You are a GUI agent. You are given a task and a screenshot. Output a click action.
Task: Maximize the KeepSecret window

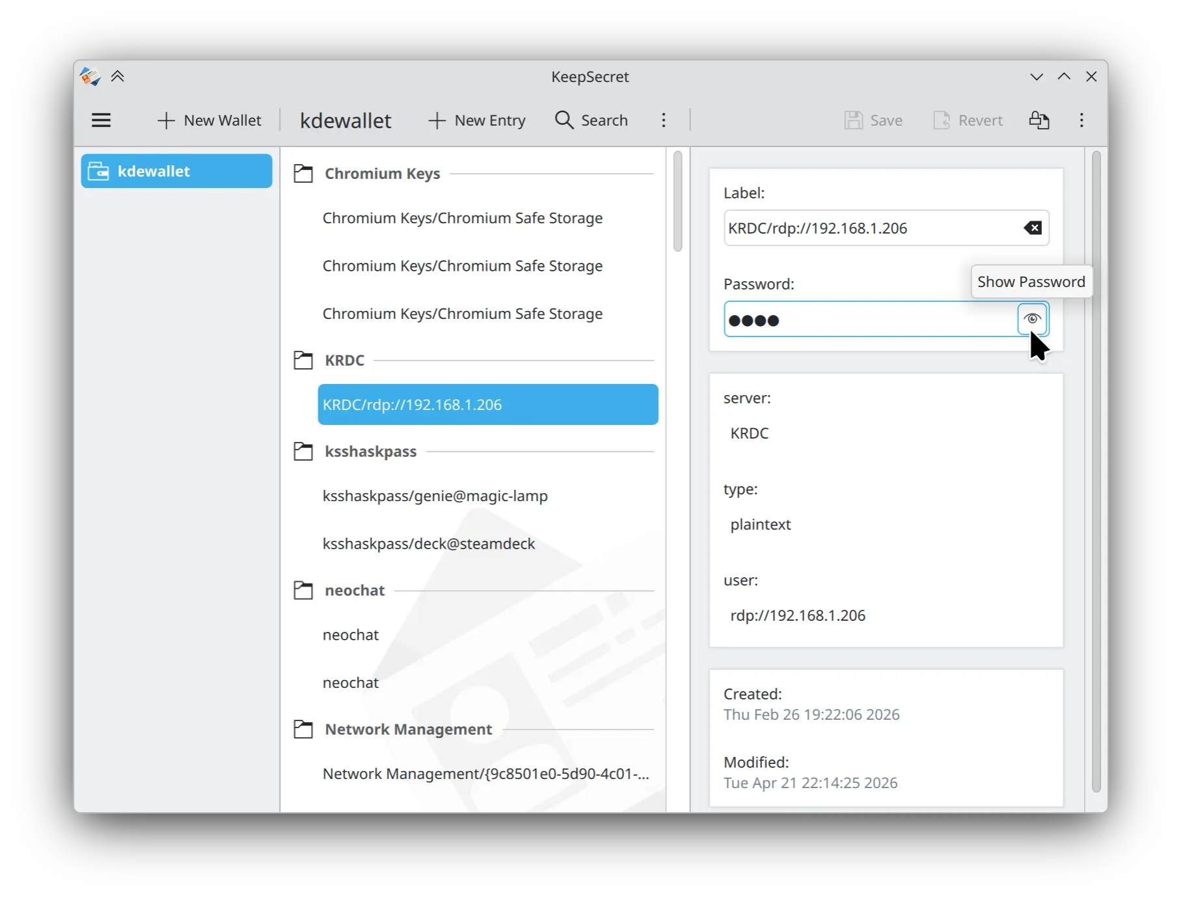point(1064,77)
